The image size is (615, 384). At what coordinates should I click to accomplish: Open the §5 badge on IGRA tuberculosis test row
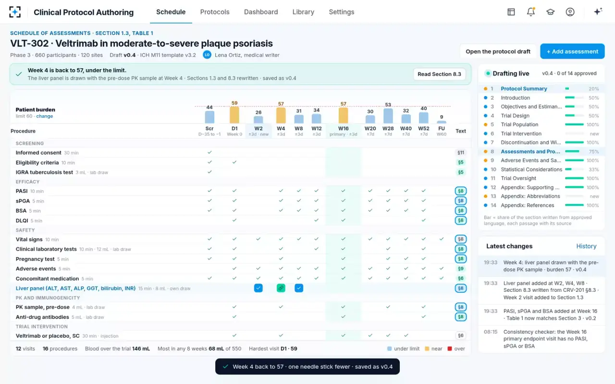coord(461,172)
